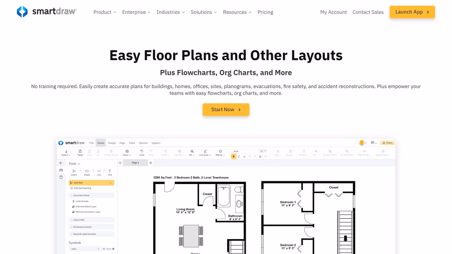Choose the Text tool
This screenshot has width=452, height=254.
(110, 172)
